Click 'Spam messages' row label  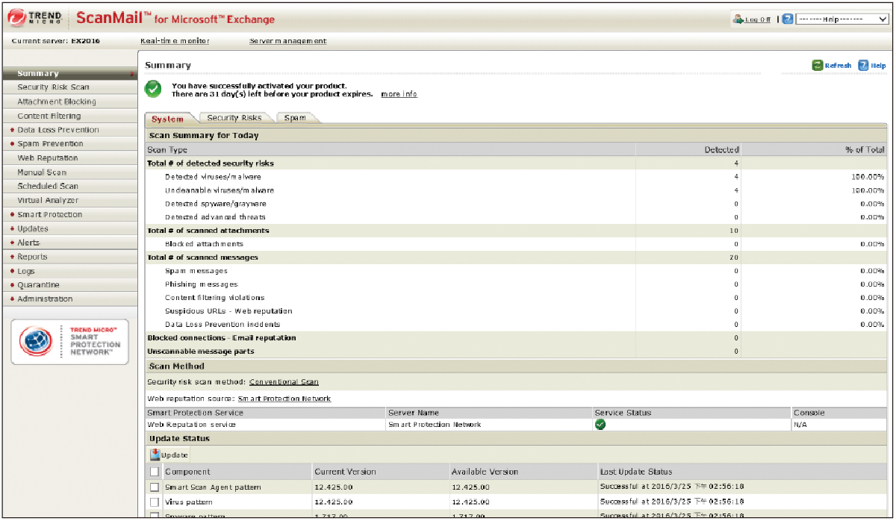point(196,271)
